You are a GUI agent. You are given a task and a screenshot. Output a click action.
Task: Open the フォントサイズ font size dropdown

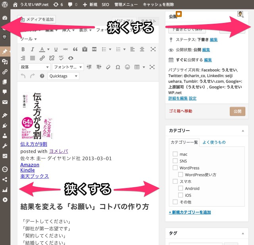[x=68, y=67]
